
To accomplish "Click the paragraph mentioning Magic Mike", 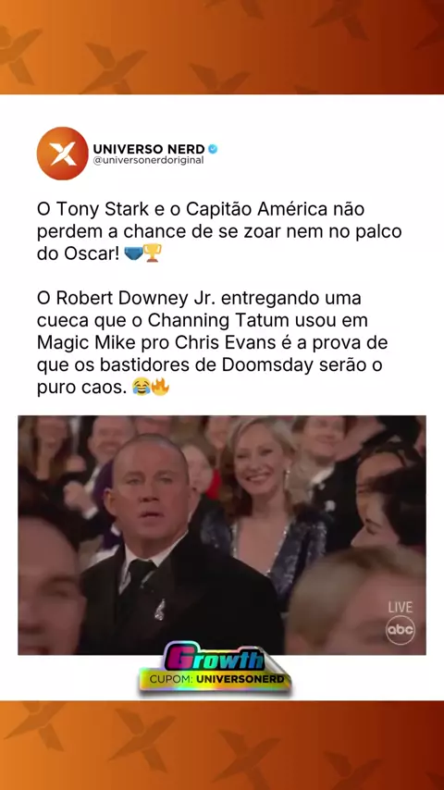I will tap(212, 343).
